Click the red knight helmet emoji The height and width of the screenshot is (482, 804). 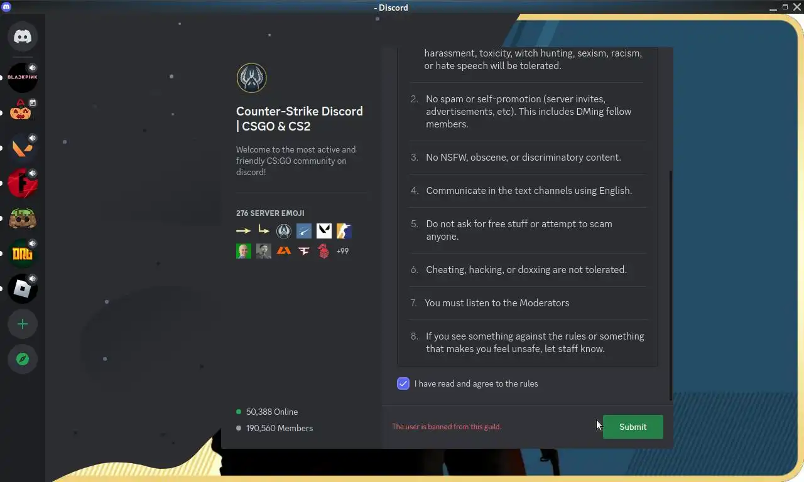(323, 251)
